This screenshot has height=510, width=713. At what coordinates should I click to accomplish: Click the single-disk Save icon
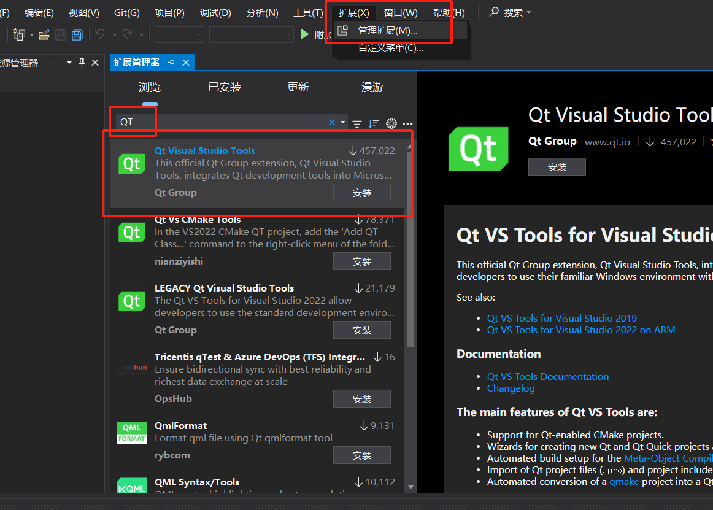[x=61, y=34]
